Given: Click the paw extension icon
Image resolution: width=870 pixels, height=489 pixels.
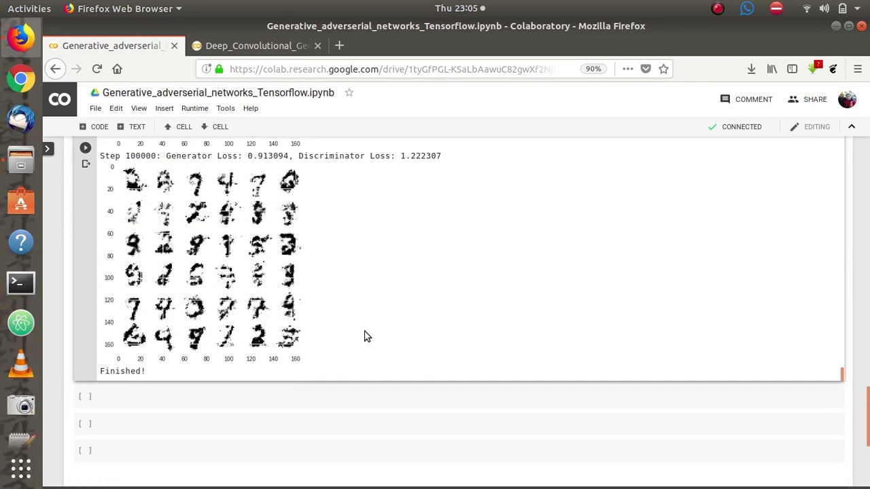Looking at the screenshot, I should click(x=833, y=69).
